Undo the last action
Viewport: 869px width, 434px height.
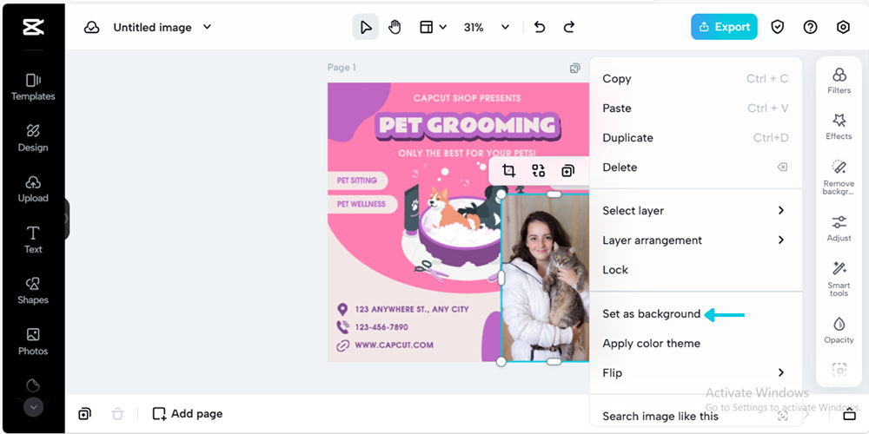[540, 27]
